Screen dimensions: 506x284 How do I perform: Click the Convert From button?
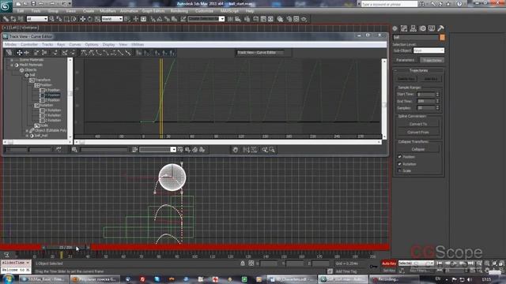click(x=418, y=133)
